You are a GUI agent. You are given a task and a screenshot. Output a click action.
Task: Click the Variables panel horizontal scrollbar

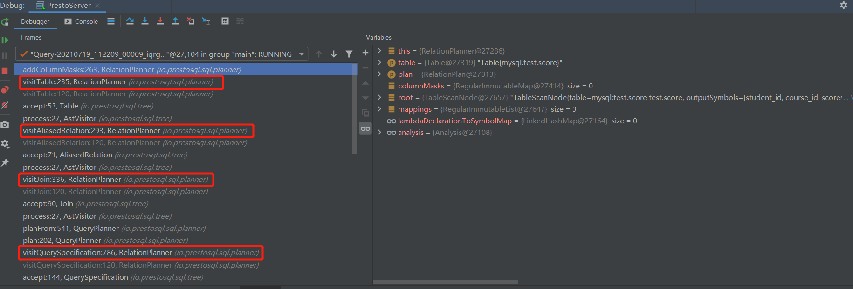coord(445,282)
